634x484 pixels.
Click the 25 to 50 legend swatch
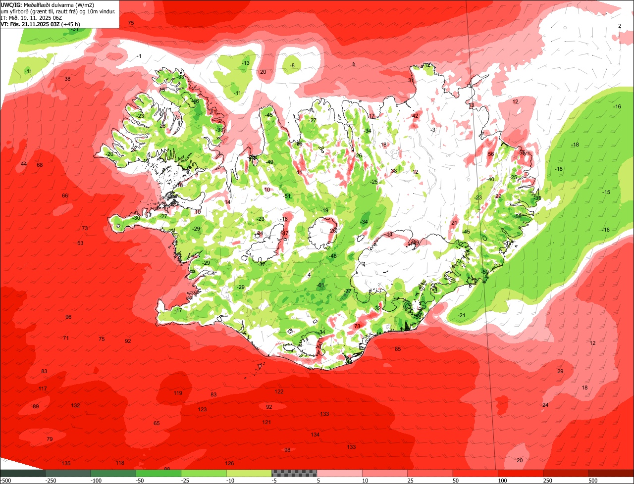tap(430, 473)
